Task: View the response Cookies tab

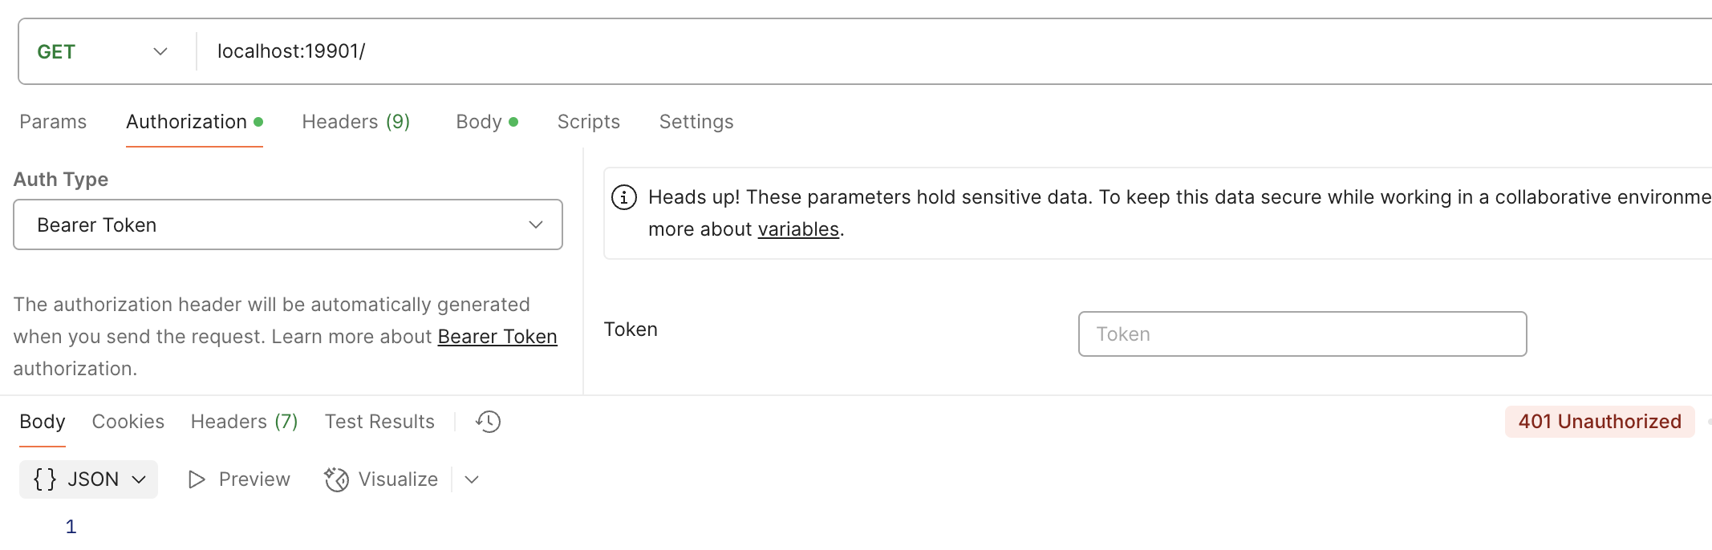Action: 128,422
